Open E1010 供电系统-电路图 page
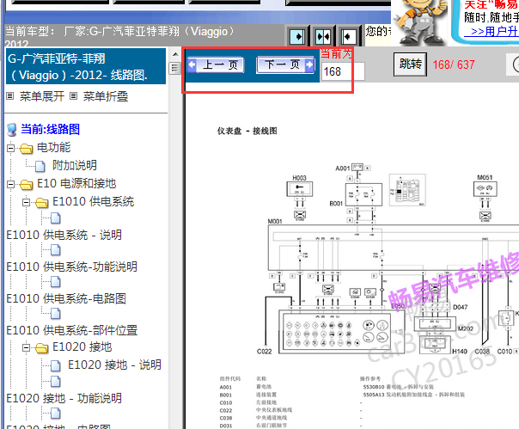Screen dimensions: 519x429 (x=66, y=298)
